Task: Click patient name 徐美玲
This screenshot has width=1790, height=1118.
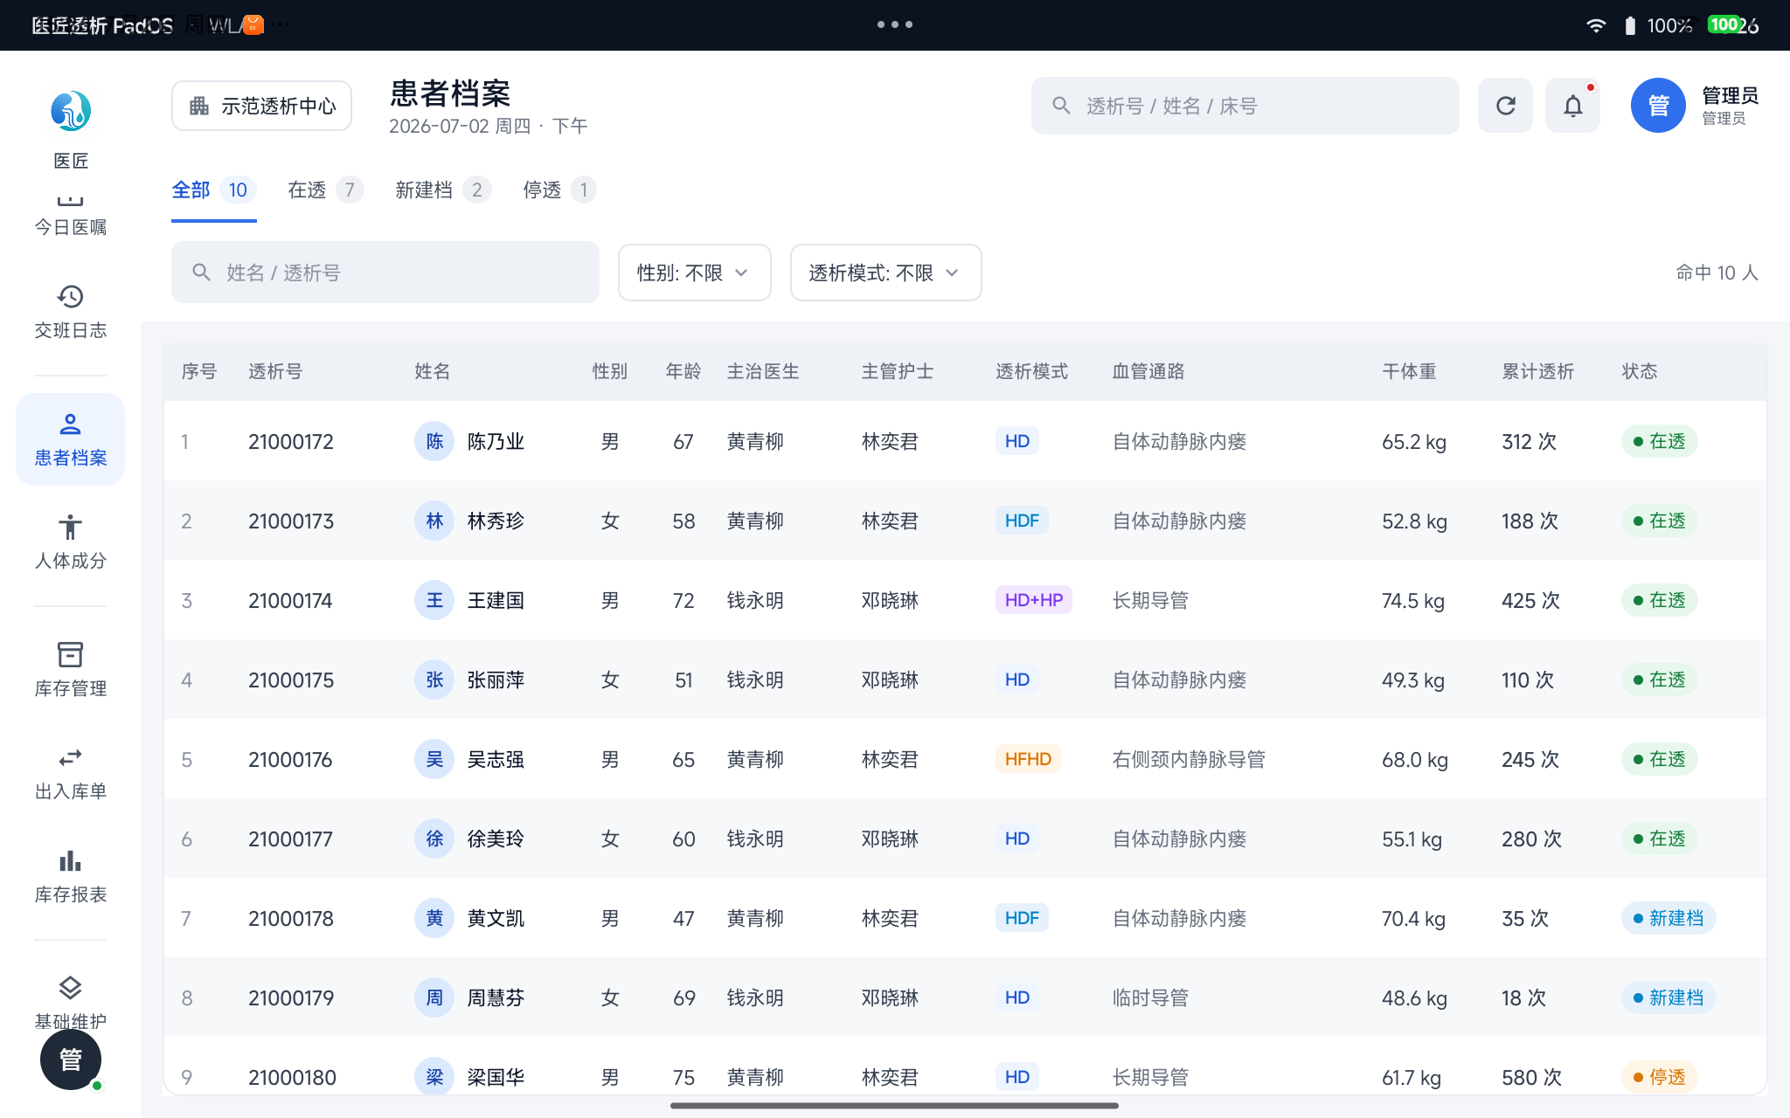Action: 496,838
